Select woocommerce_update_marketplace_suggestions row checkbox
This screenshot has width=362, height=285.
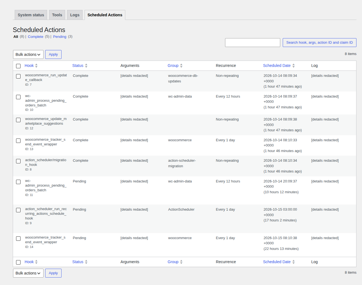tap(18, 120)
